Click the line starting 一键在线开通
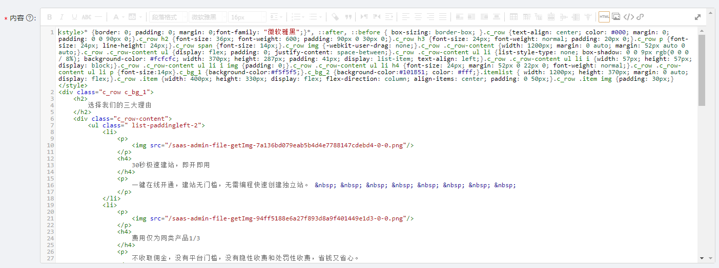The image size is (719, 268). pos(323,185)
